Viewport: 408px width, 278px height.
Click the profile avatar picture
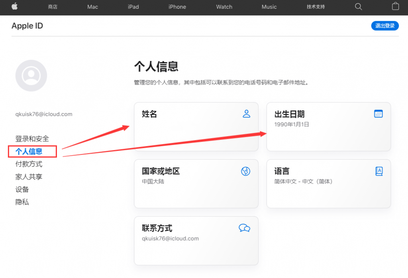(31, 76)
